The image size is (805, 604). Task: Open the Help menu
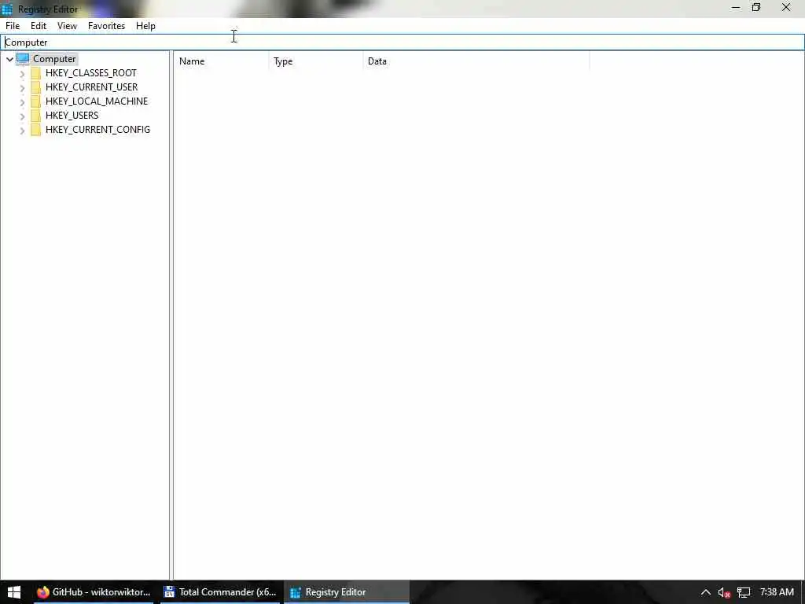pos(145,26)
